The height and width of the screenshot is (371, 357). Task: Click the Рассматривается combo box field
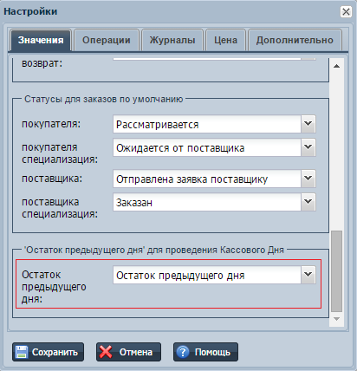(207, 124)
